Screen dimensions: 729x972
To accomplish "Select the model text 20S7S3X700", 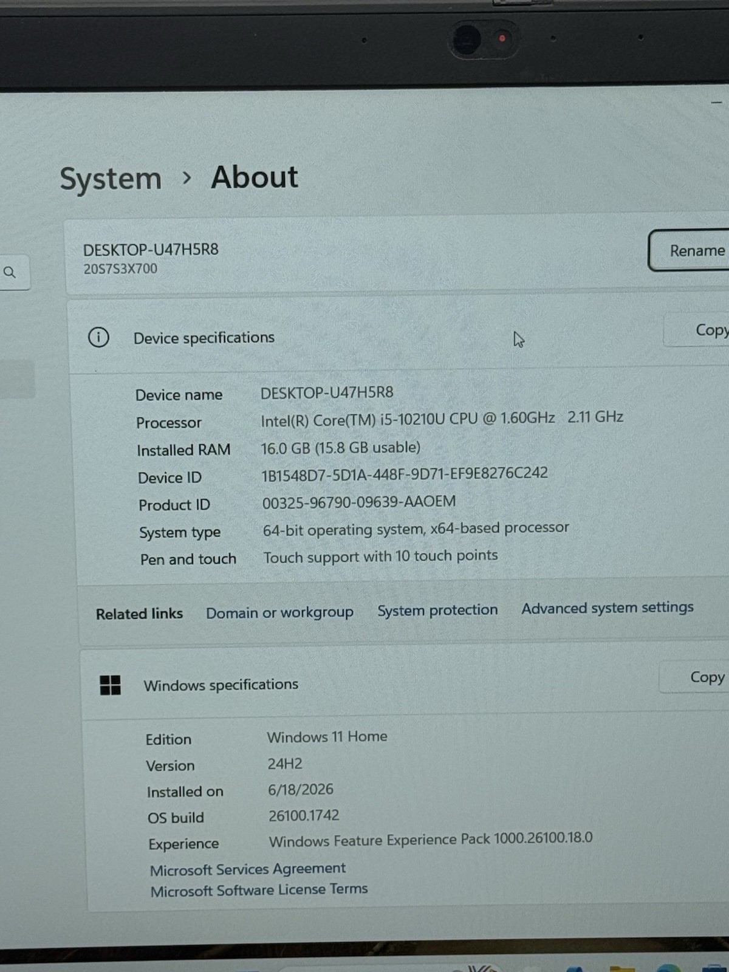I will pos(120,269).
